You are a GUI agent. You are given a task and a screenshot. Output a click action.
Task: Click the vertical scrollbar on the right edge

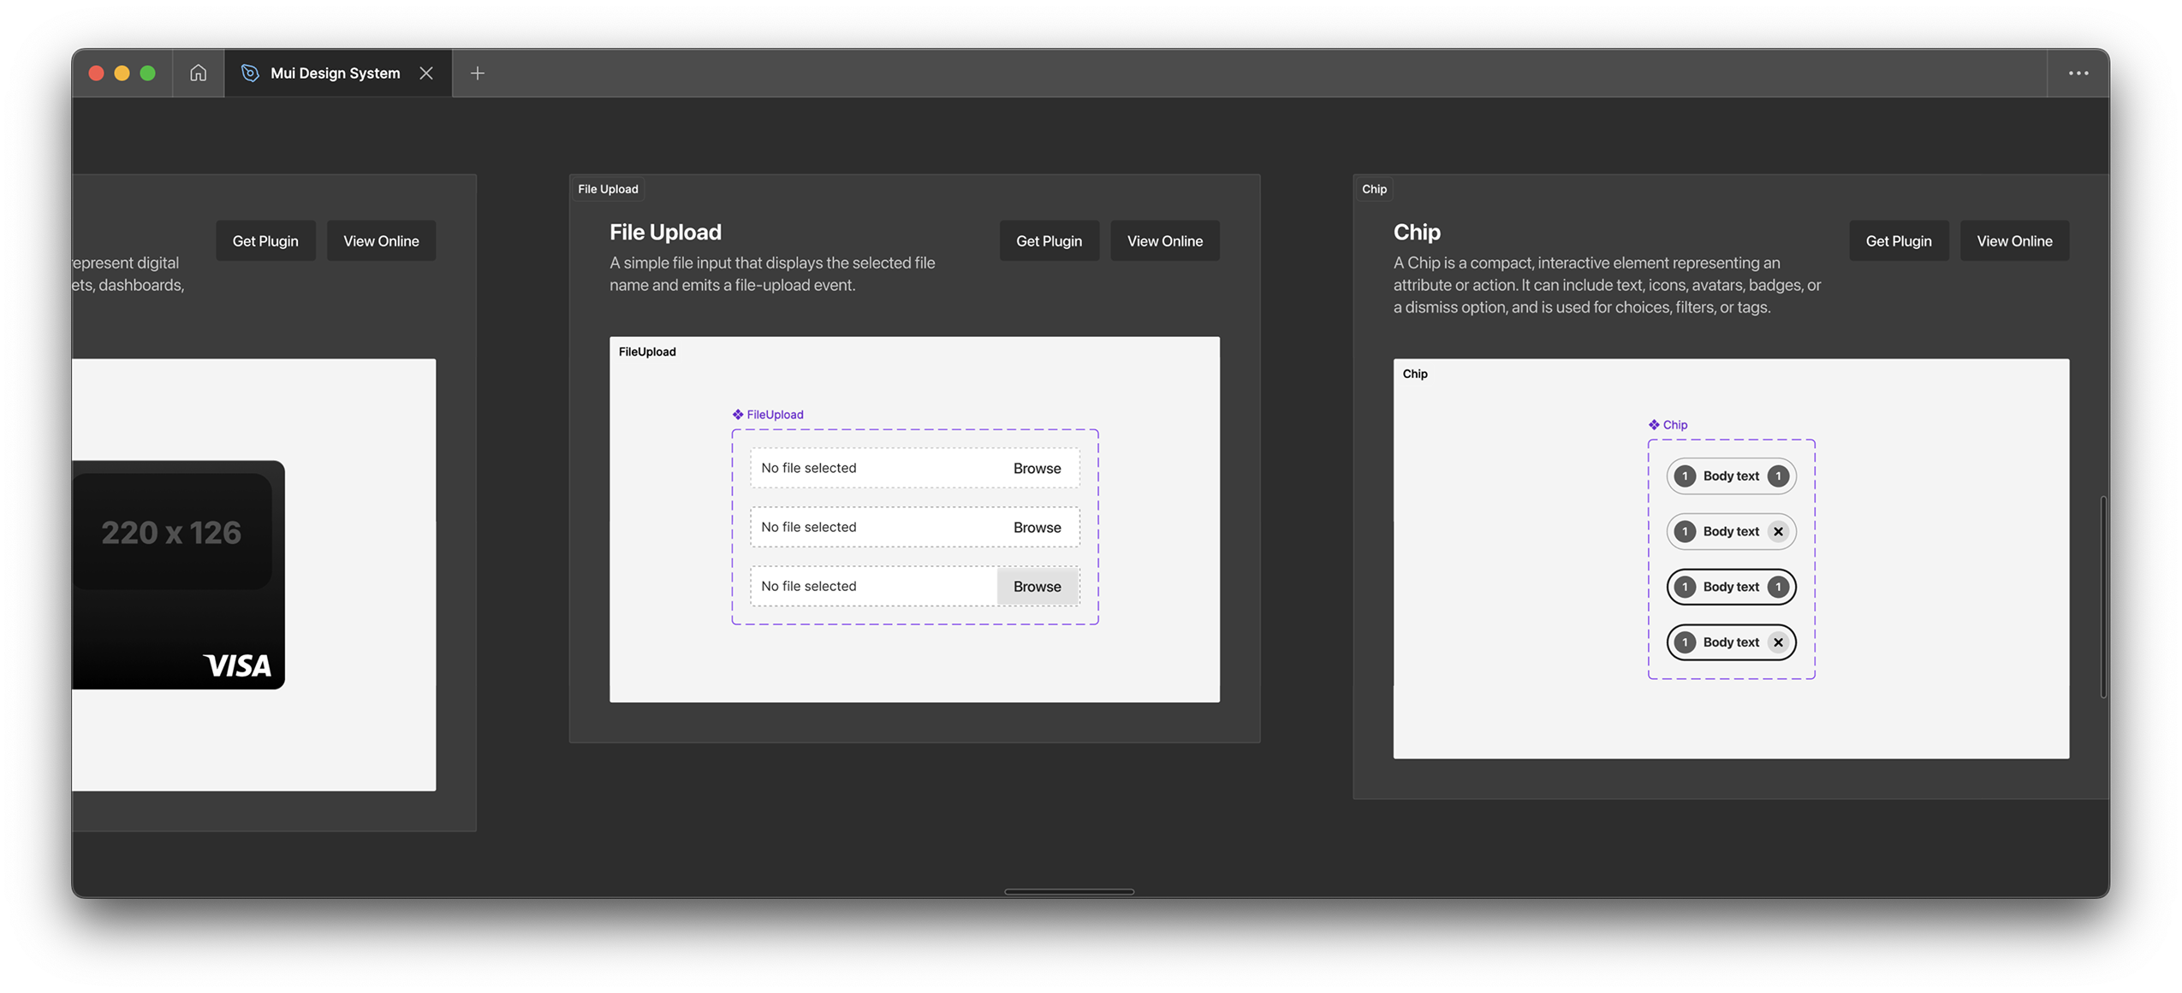click(x=2102, y=596)
